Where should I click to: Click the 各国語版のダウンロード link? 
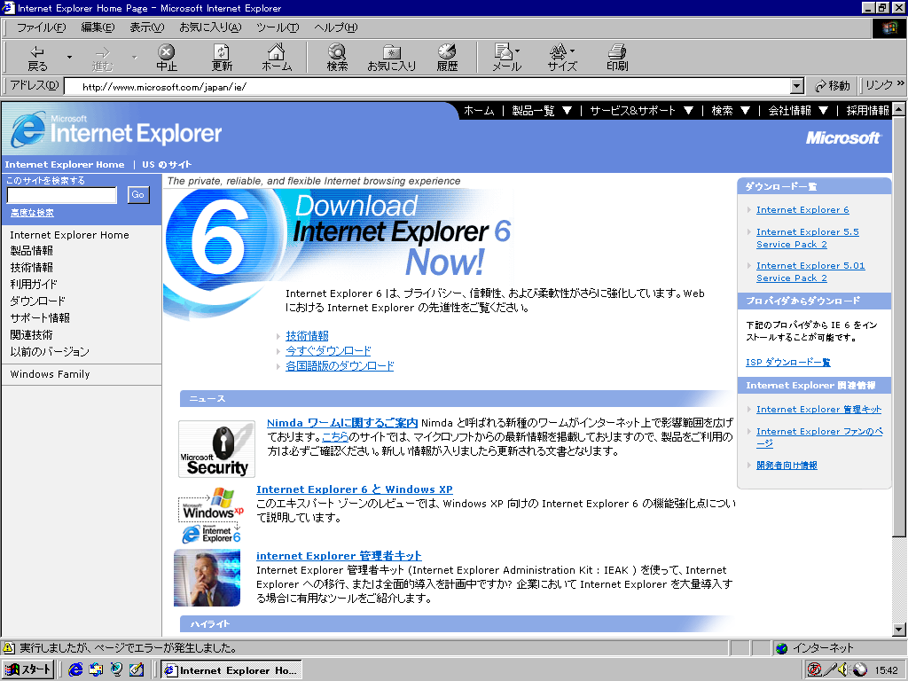(x=340, y=366)
